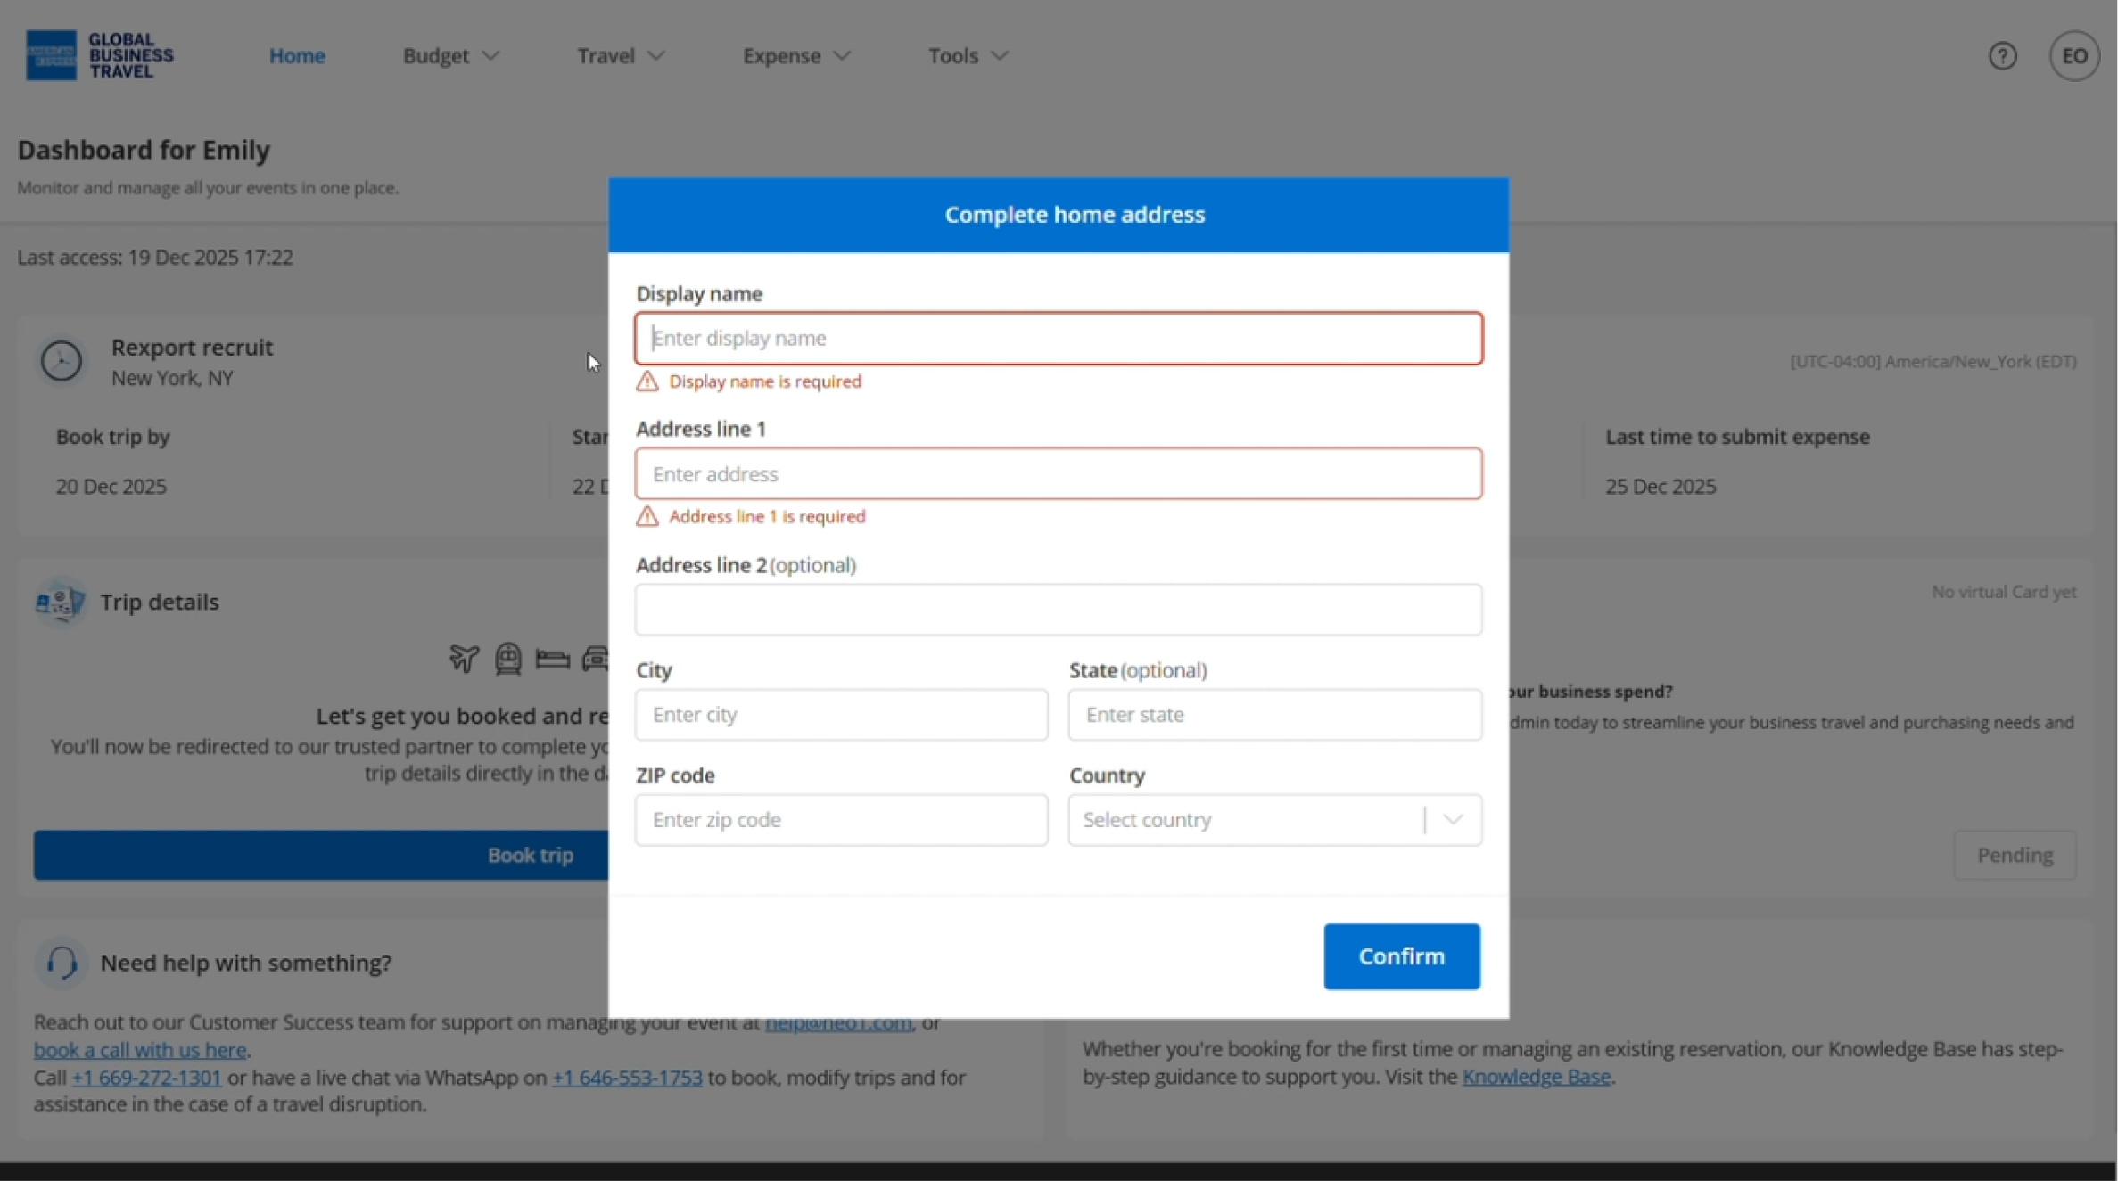
Task: Click the Trip details illustration icon
Action: (x=60, y=603)
